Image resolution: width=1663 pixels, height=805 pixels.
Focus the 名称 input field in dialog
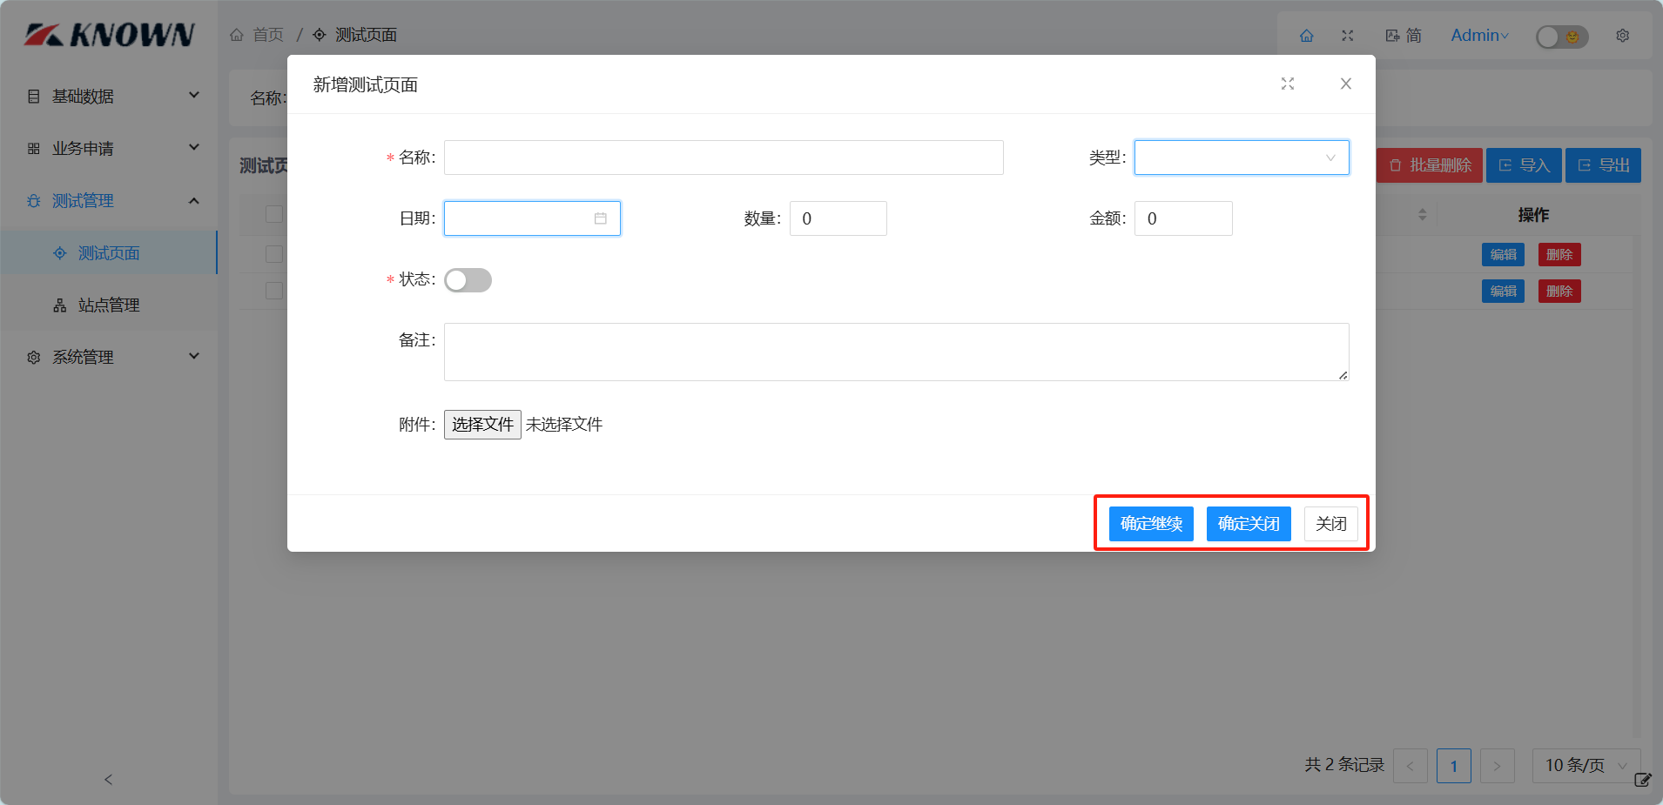click(724, 158)
